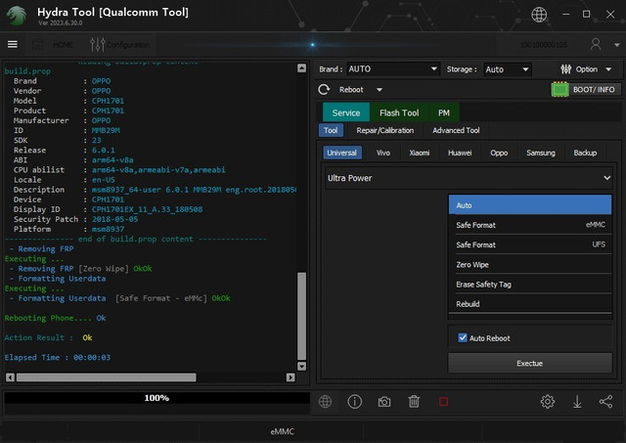The image size is (626, 443).
Task: Click the BOOT/ INFO button
Action: pyautogui.click(x=594, y=89)
